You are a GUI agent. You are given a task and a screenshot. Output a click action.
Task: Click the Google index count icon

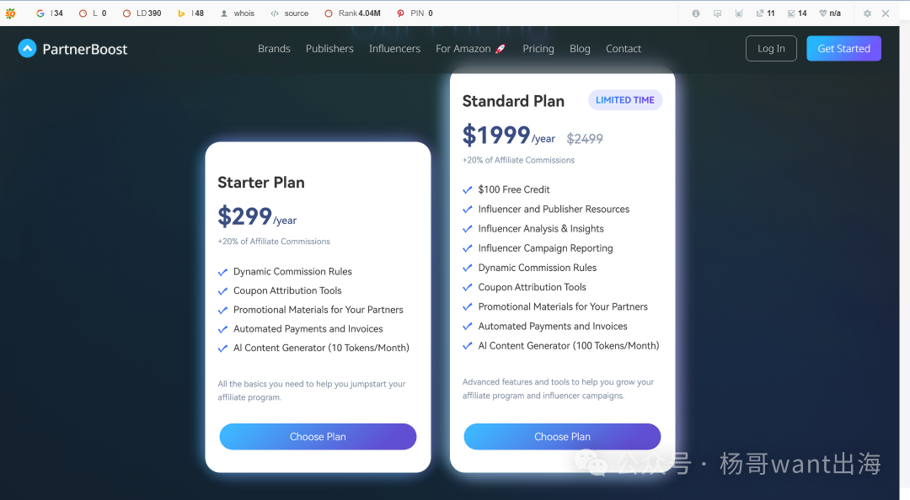(40, 13)
